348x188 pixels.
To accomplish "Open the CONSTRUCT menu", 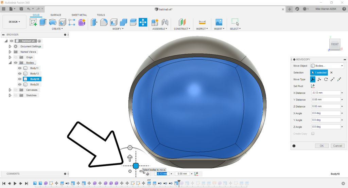I will pos(182,29).
